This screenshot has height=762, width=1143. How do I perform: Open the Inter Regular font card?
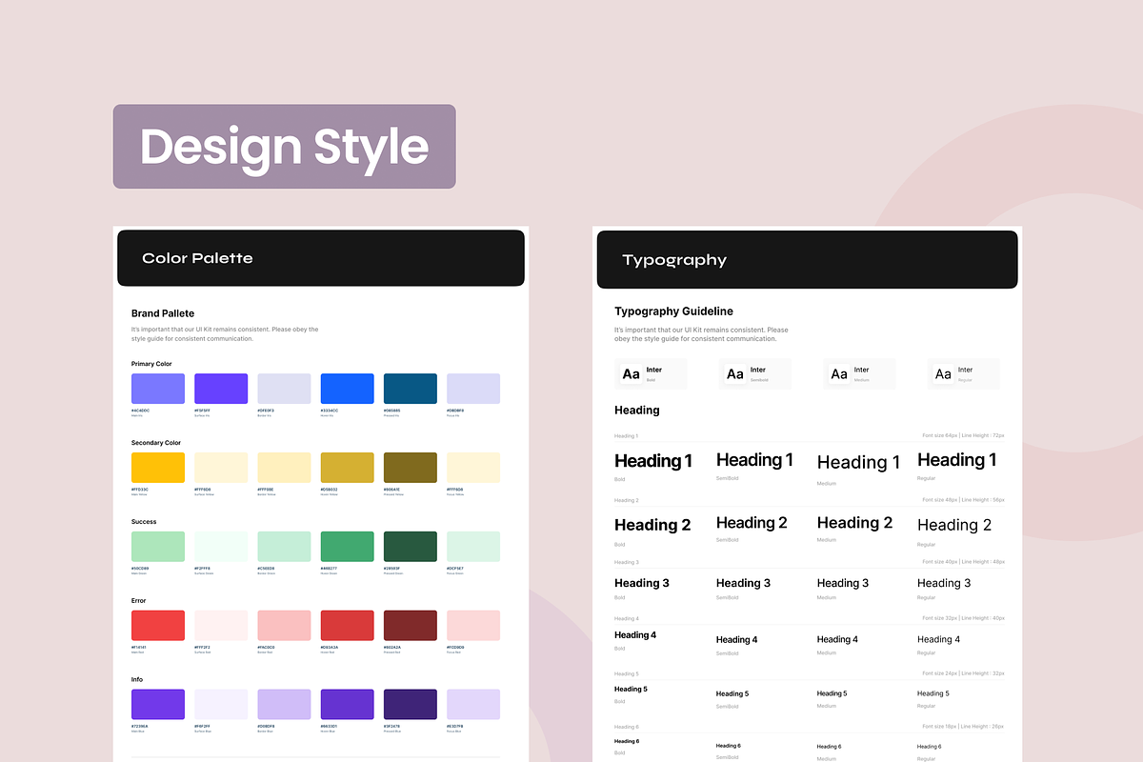coord(964,374)
